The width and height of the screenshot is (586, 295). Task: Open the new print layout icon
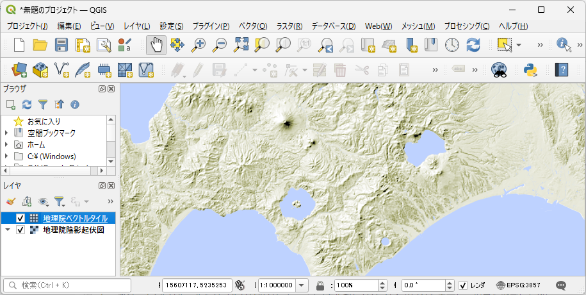[83, 45]
